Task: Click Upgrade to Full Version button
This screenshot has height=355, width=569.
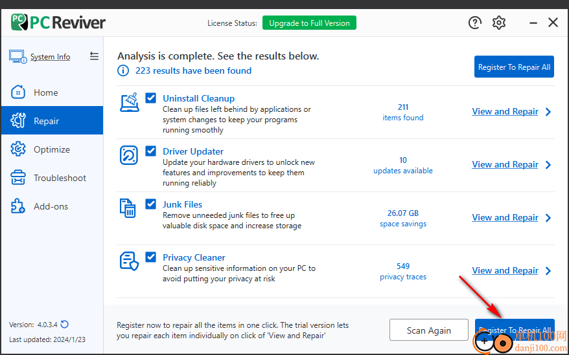Action: pyautogui.click(x=309, y=23)
